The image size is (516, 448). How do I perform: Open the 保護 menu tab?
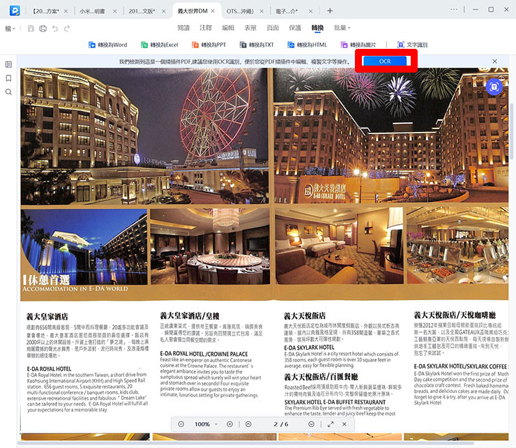295,28
